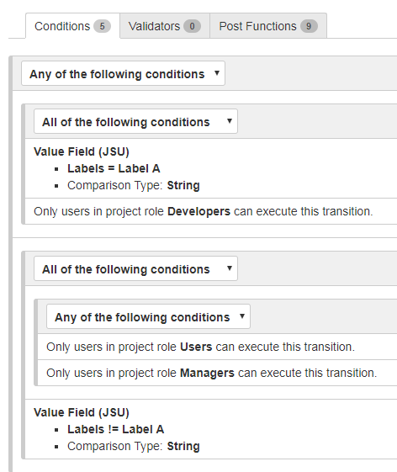Click the arrow on the topmost Any conditions dropdown
This screenshot has width=397, height=472.
click(217, 73)
